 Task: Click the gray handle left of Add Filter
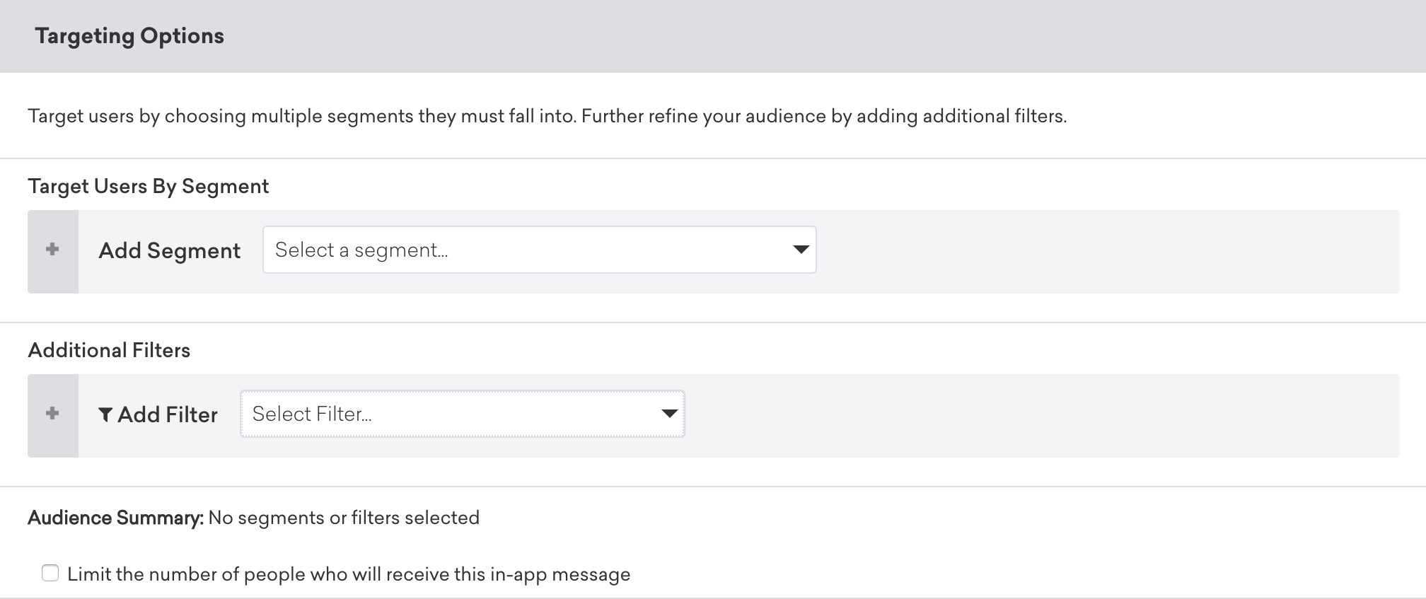point(53,416)
